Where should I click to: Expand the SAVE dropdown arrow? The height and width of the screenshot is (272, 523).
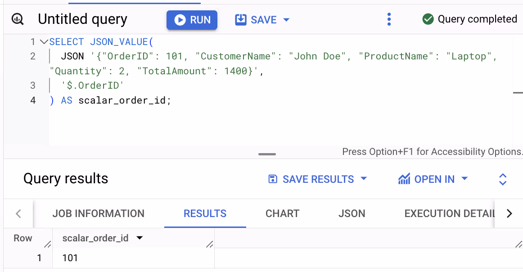click(x=286, y=20)
